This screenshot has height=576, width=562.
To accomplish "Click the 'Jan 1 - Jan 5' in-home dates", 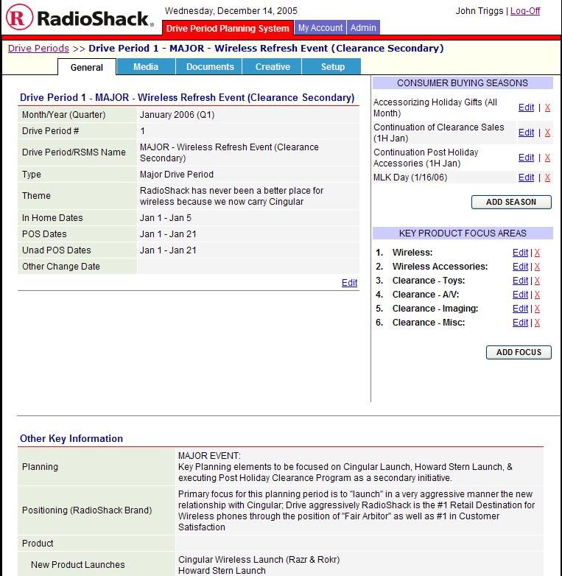I will click(x=165, y=217).
